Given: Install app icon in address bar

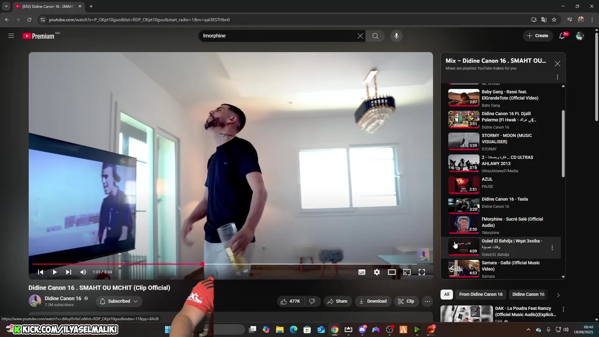Looking at the screenshot, I should [534, 20].
